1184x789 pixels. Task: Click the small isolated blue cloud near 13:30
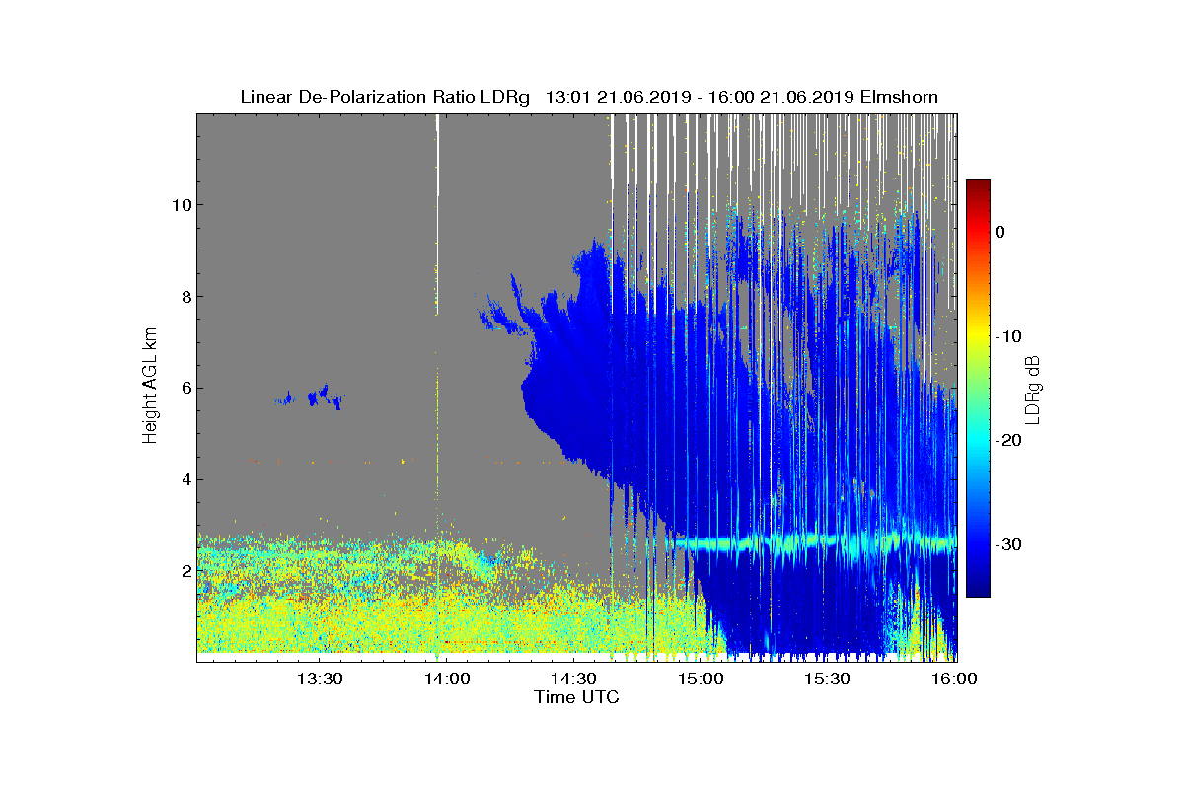(x=312, y=397)
